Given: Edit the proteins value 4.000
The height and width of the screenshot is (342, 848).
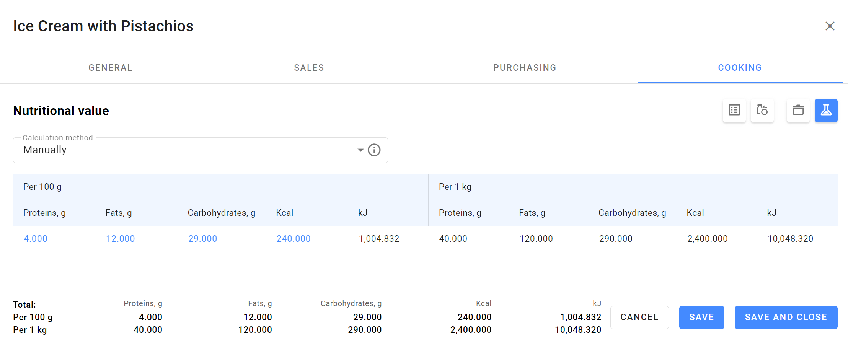Looking at the screenshot, I should (36, 239).
